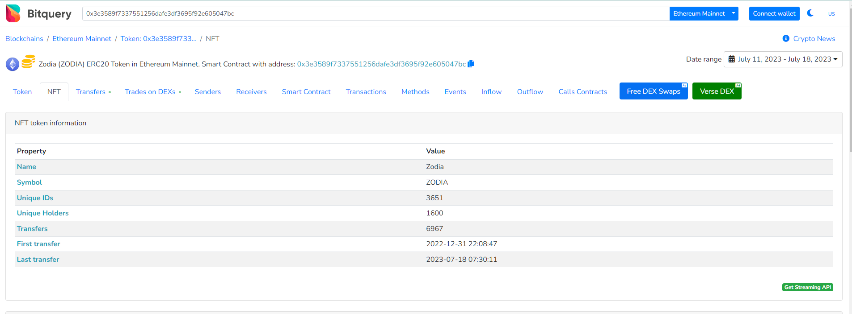Screen dimensions: 852x314
Task: Select the timestamp 2023-07-18 07:30:11
Action: pyautogui.click(x=461, y=260)
